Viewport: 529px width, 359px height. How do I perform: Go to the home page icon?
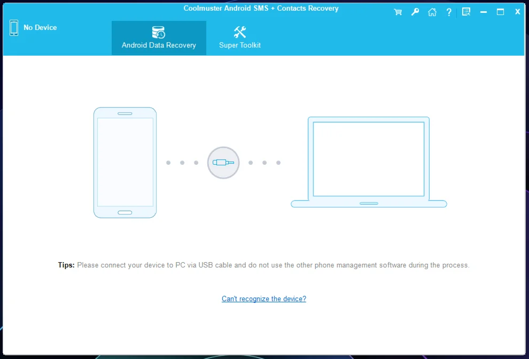point(432,12)
